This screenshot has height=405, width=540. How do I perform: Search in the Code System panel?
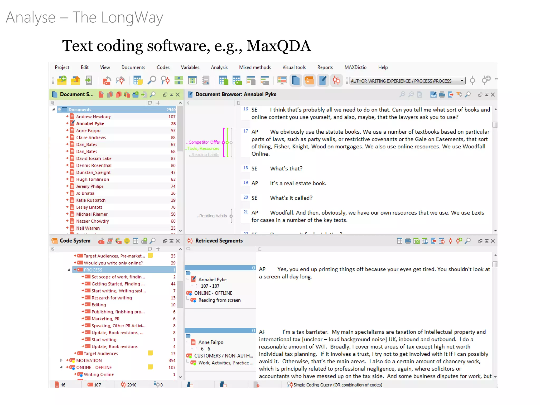152,241
